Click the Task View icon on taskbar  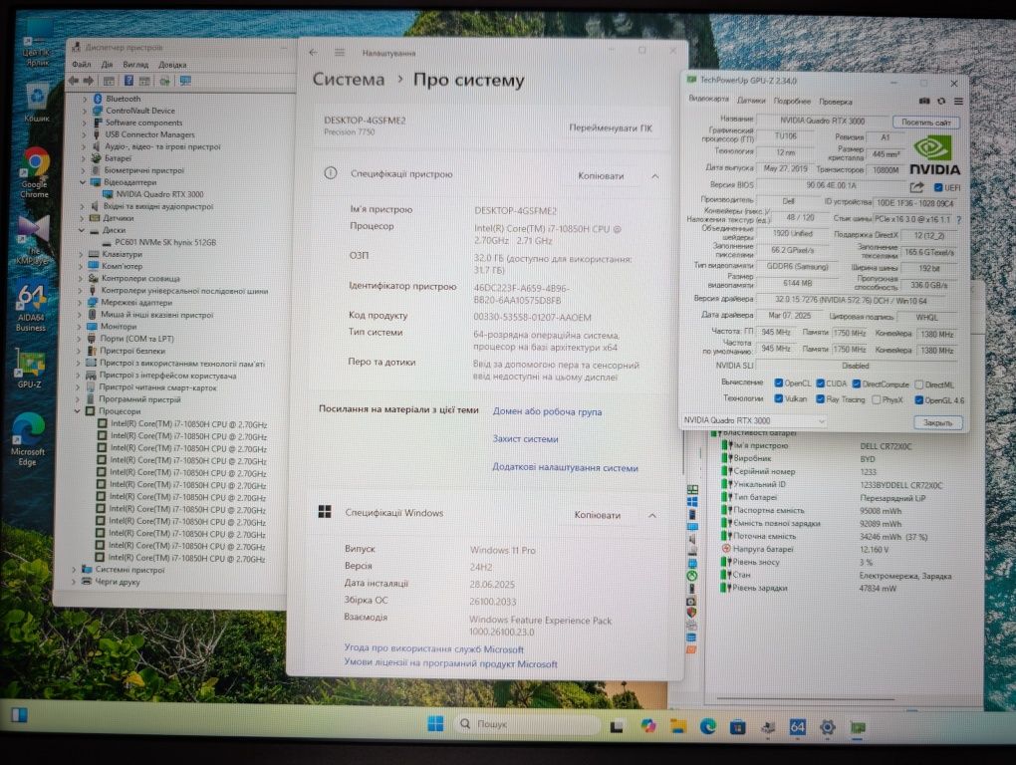pos(617,726)
